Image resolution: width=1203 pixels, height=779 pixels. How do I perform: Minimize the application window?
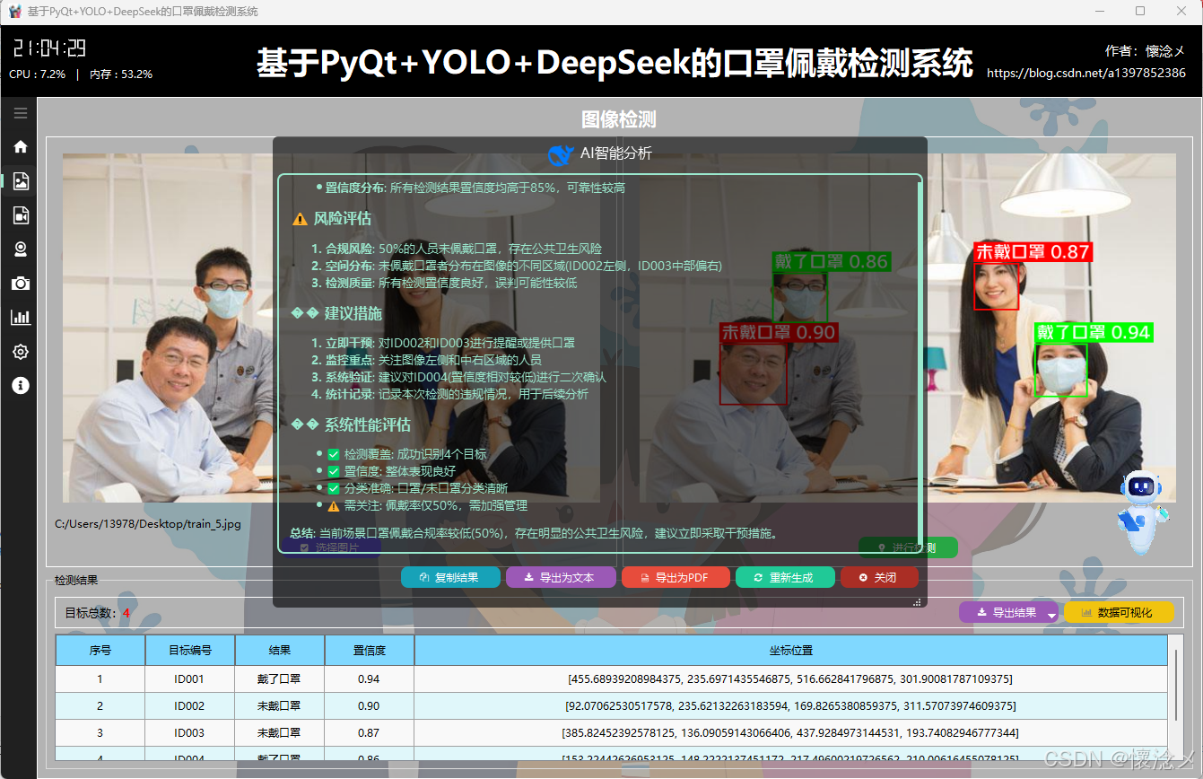click(1100, 12)
